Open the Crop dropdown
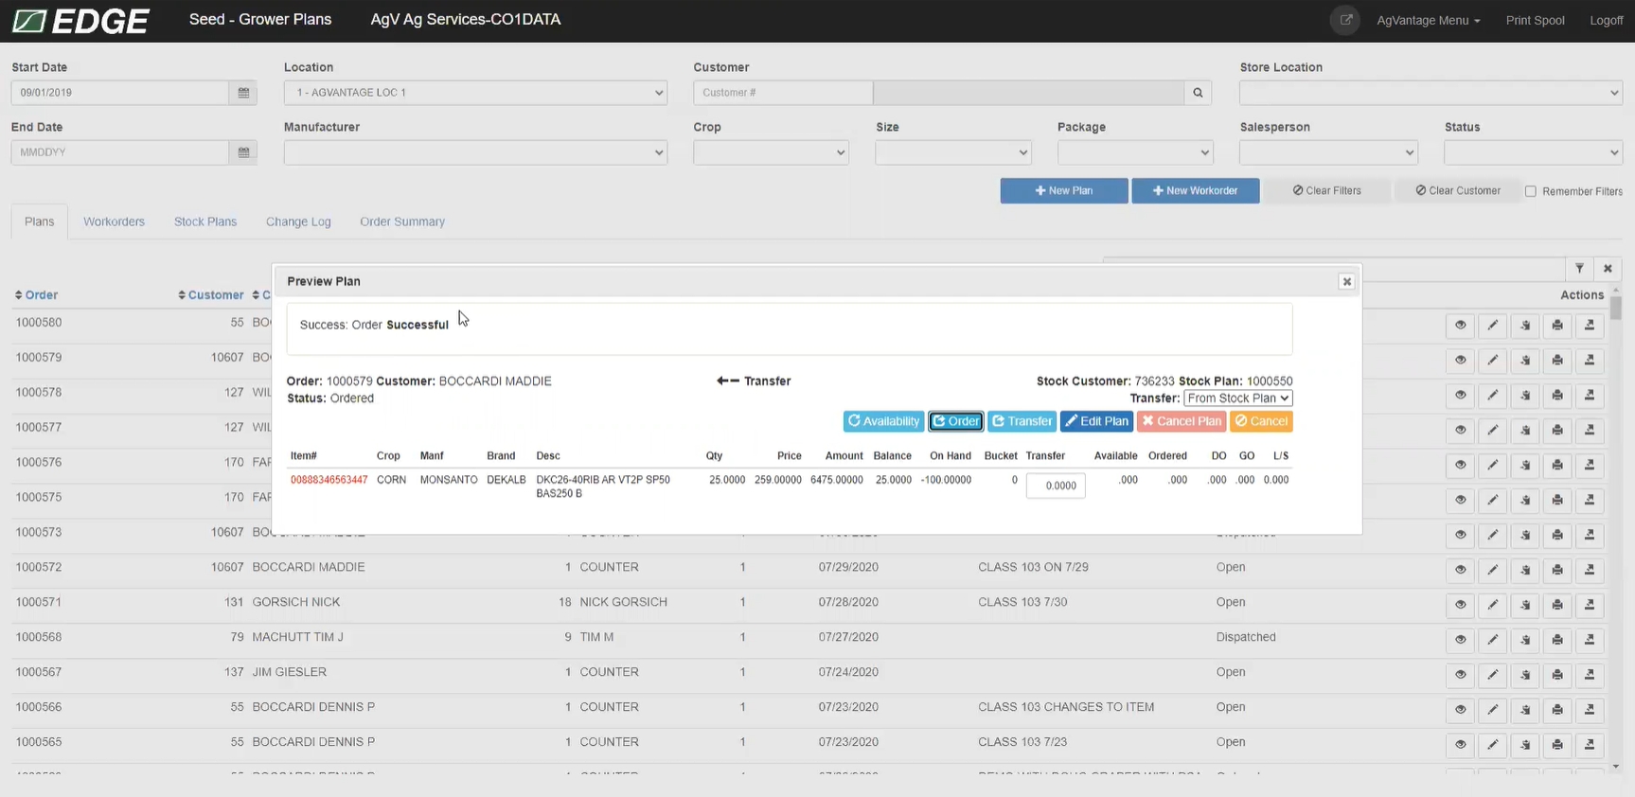1635x797 pixels. (771, 152)
